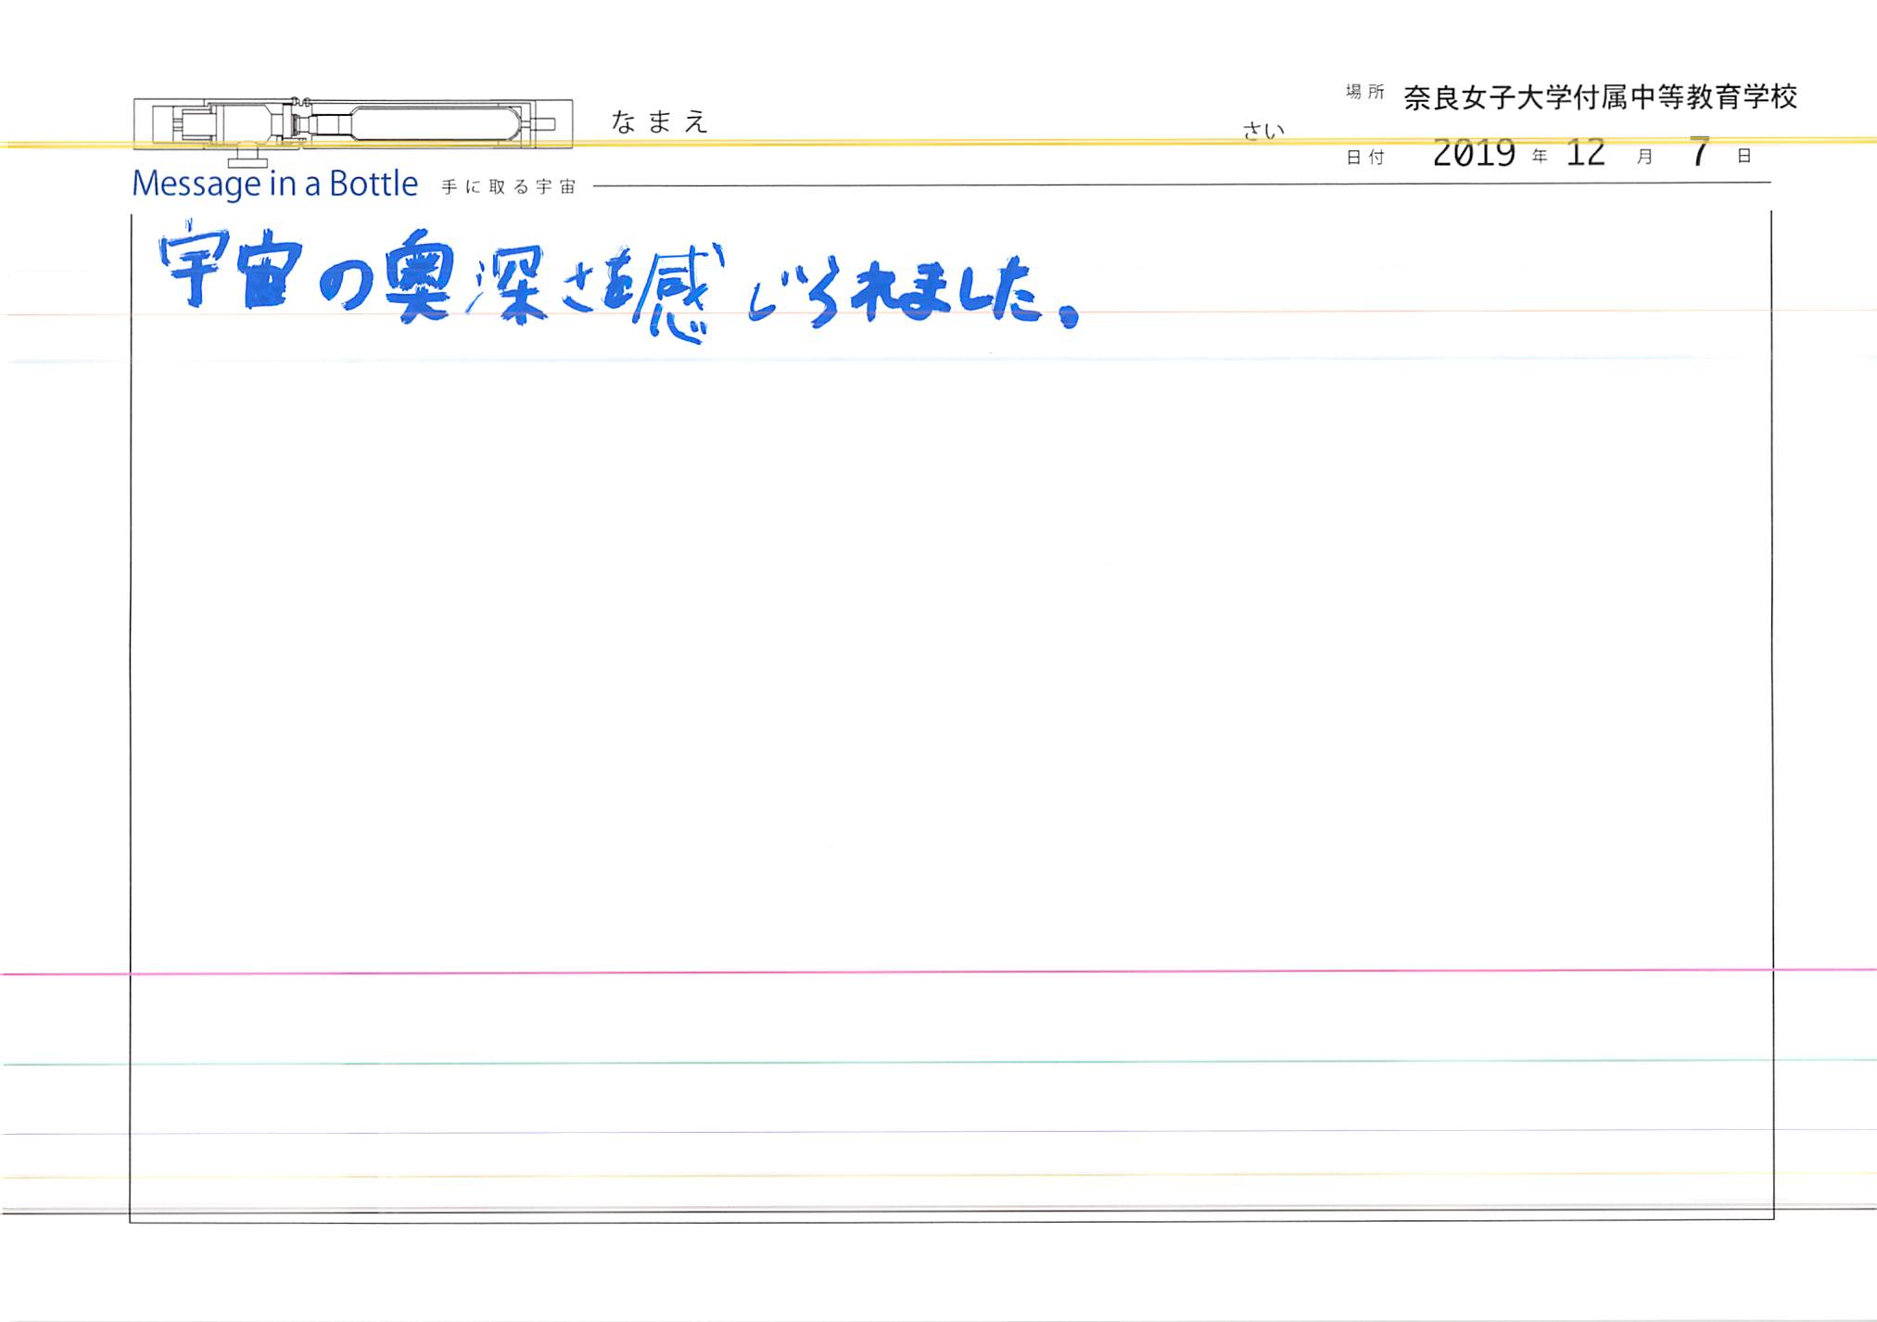Click the '奈良女子大学付属中等教育学校' text
Screen dimensions: 1877x1322
click(x=1601, y=96)
